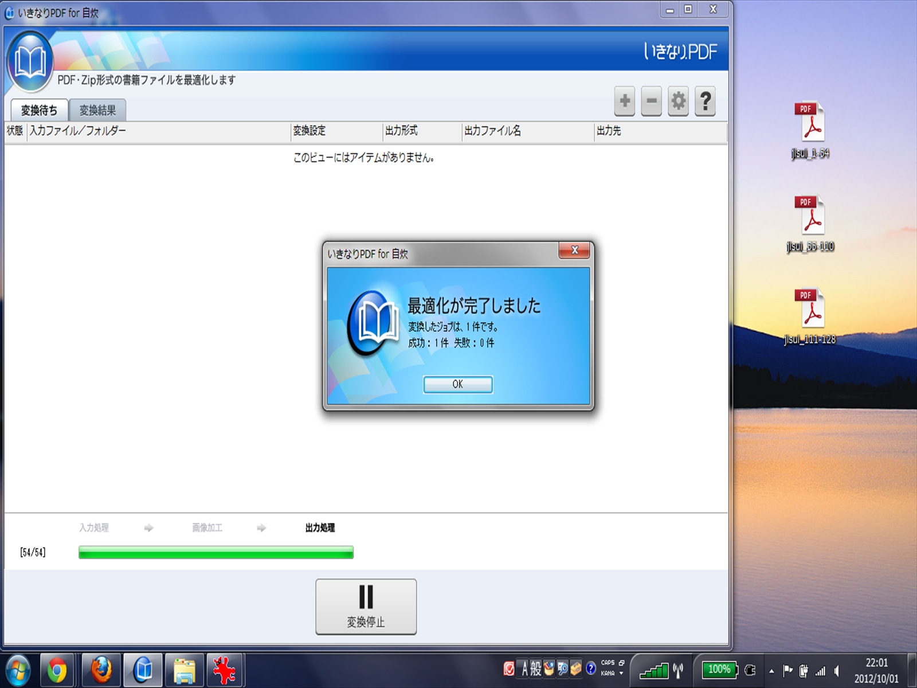Click the 100% battery indicator
The image size is (917, 688).
720,670
